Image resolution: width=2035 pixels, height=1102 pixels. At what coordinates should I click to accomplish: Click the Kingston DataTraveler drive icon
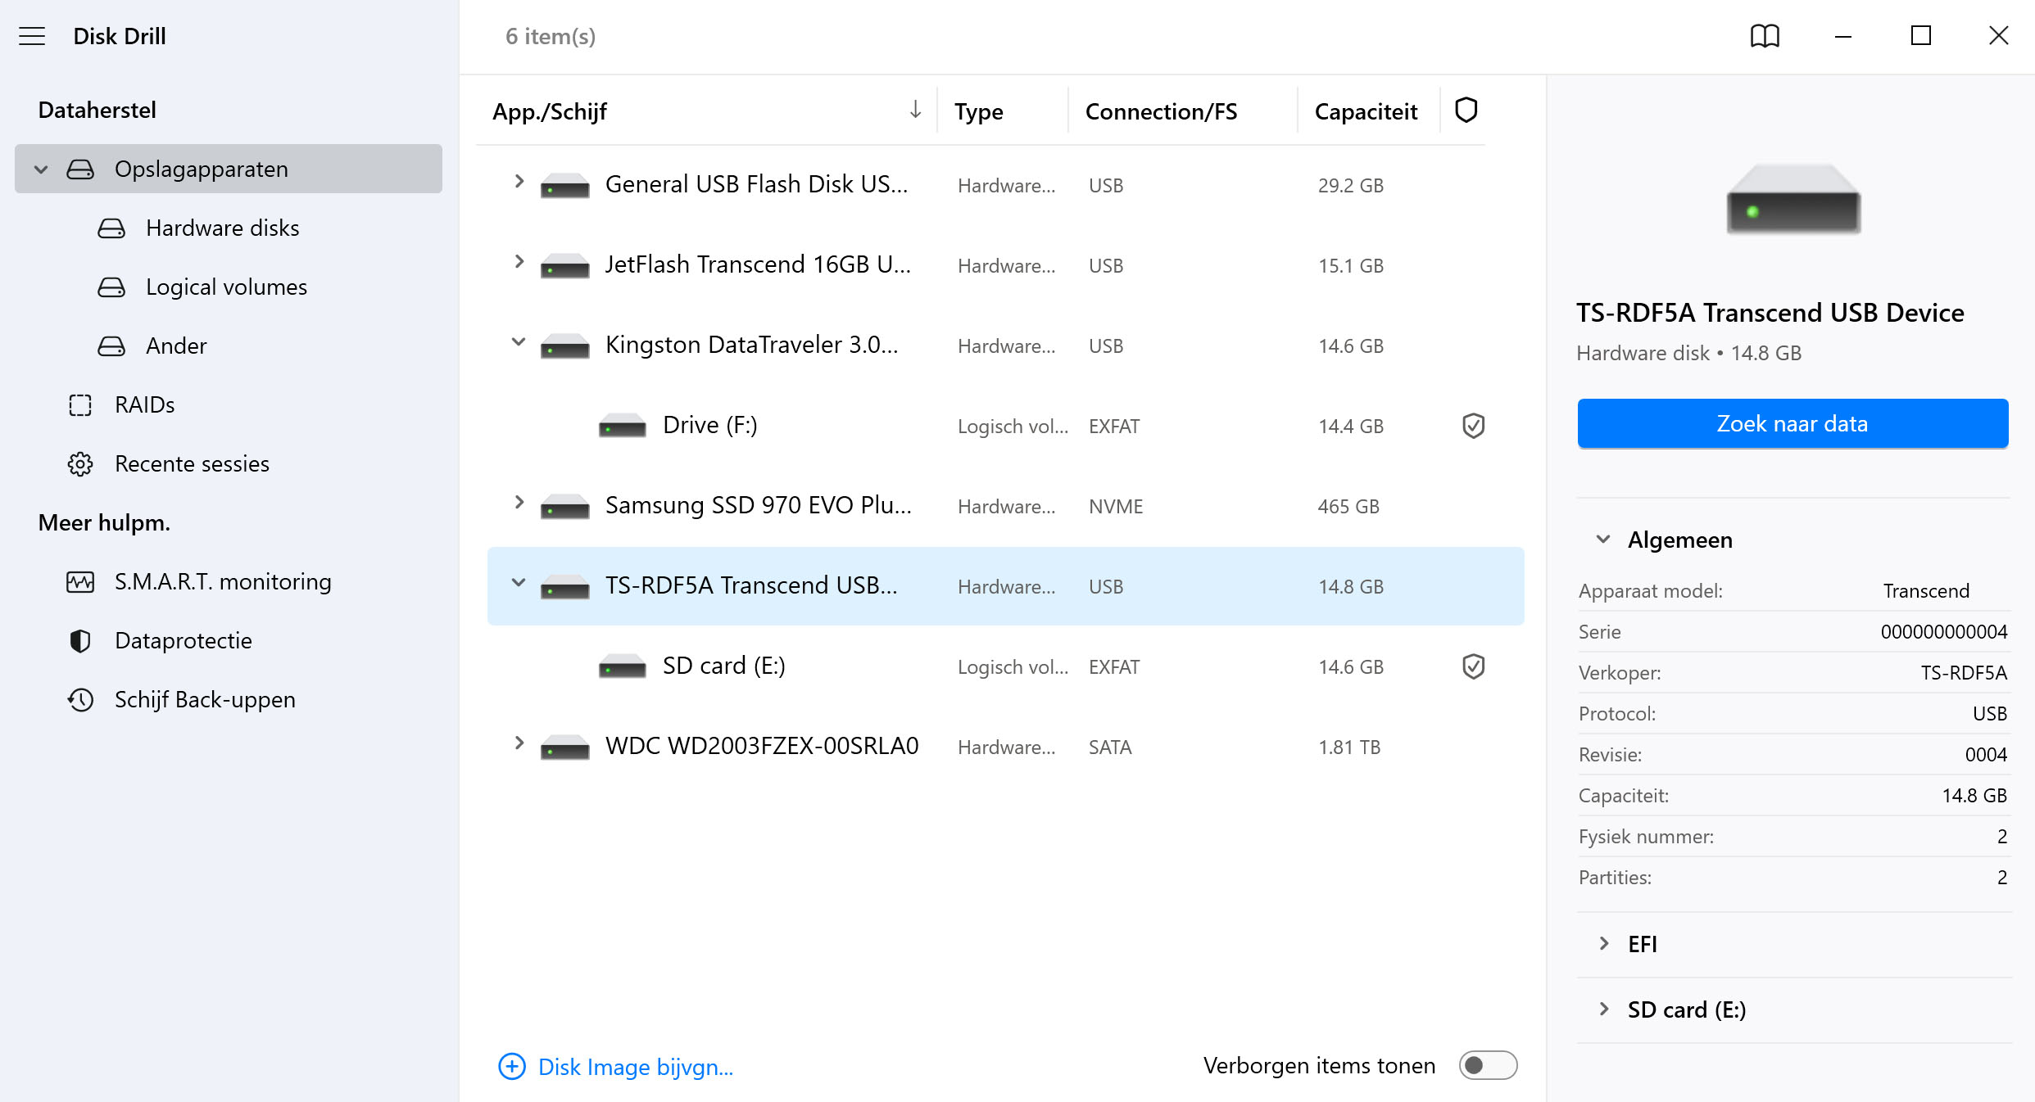(565, 346)
